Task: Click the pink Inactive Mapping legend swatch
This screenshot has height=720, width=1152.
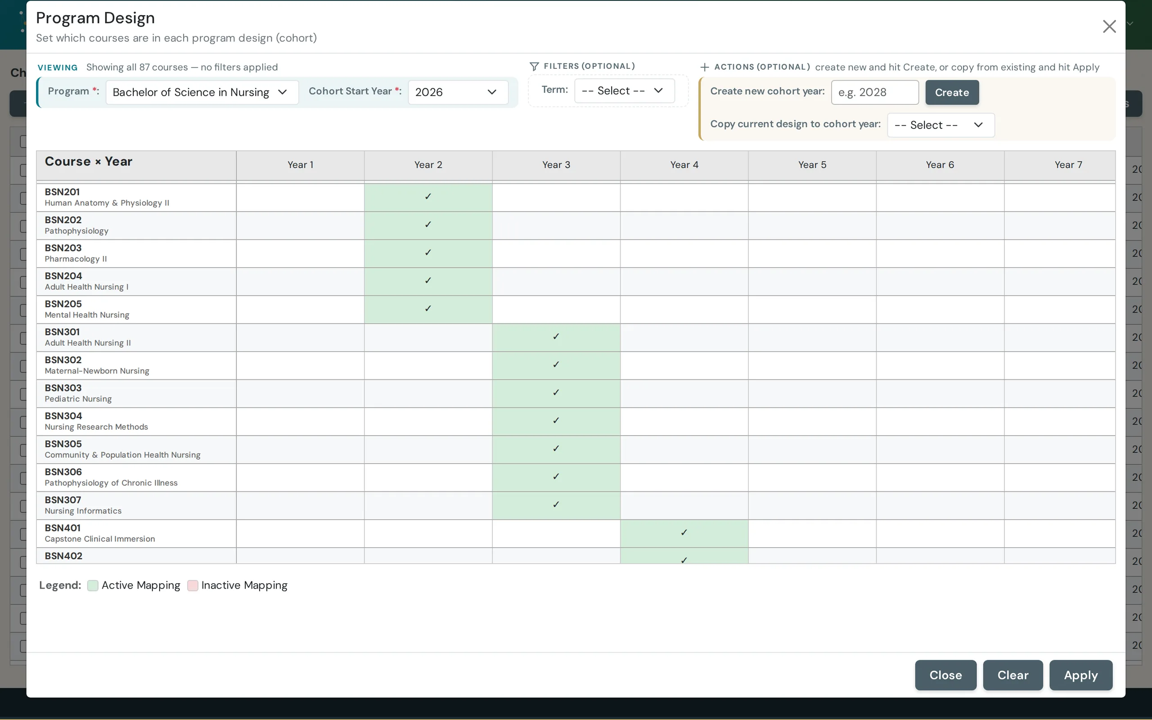Action: 193,585
